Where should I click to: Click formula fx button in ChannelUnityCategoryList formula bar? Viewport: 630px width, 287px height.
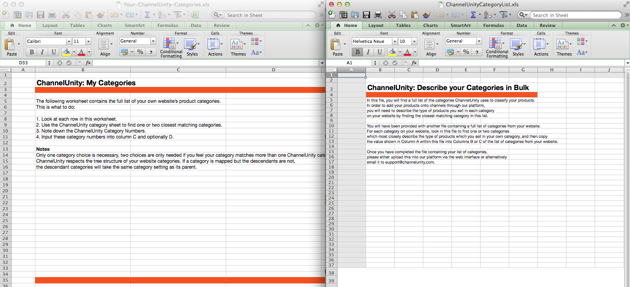tap(414, 63)
